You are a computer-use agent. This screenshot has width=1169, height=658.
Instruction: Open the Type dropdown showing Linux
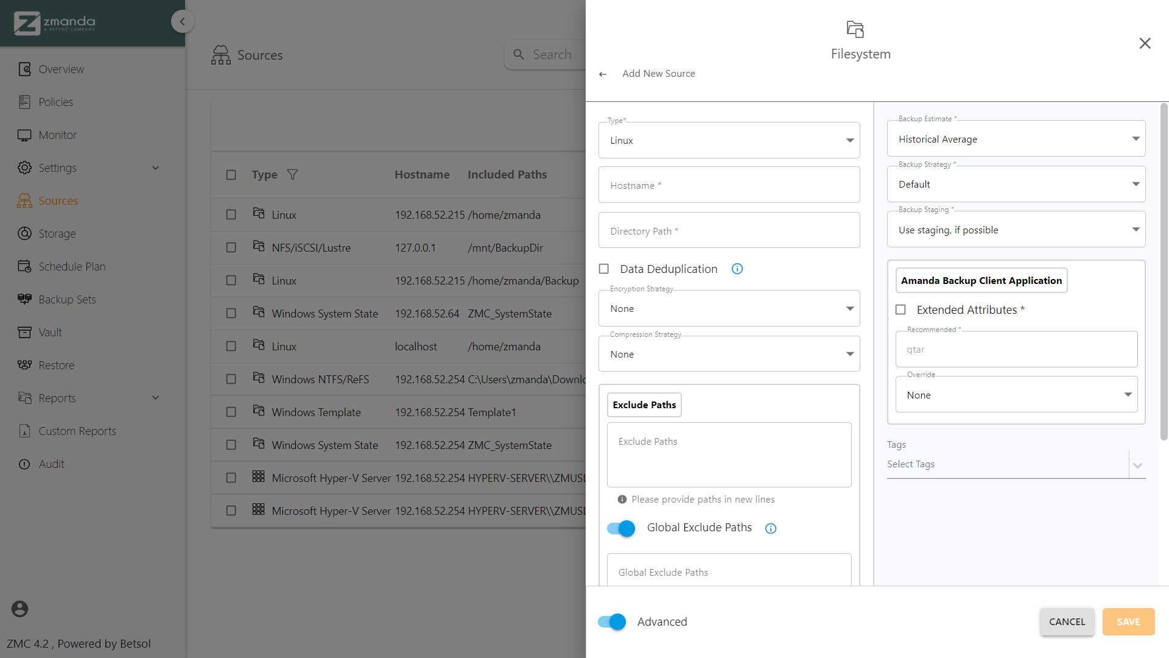click(x=729, y=140)
